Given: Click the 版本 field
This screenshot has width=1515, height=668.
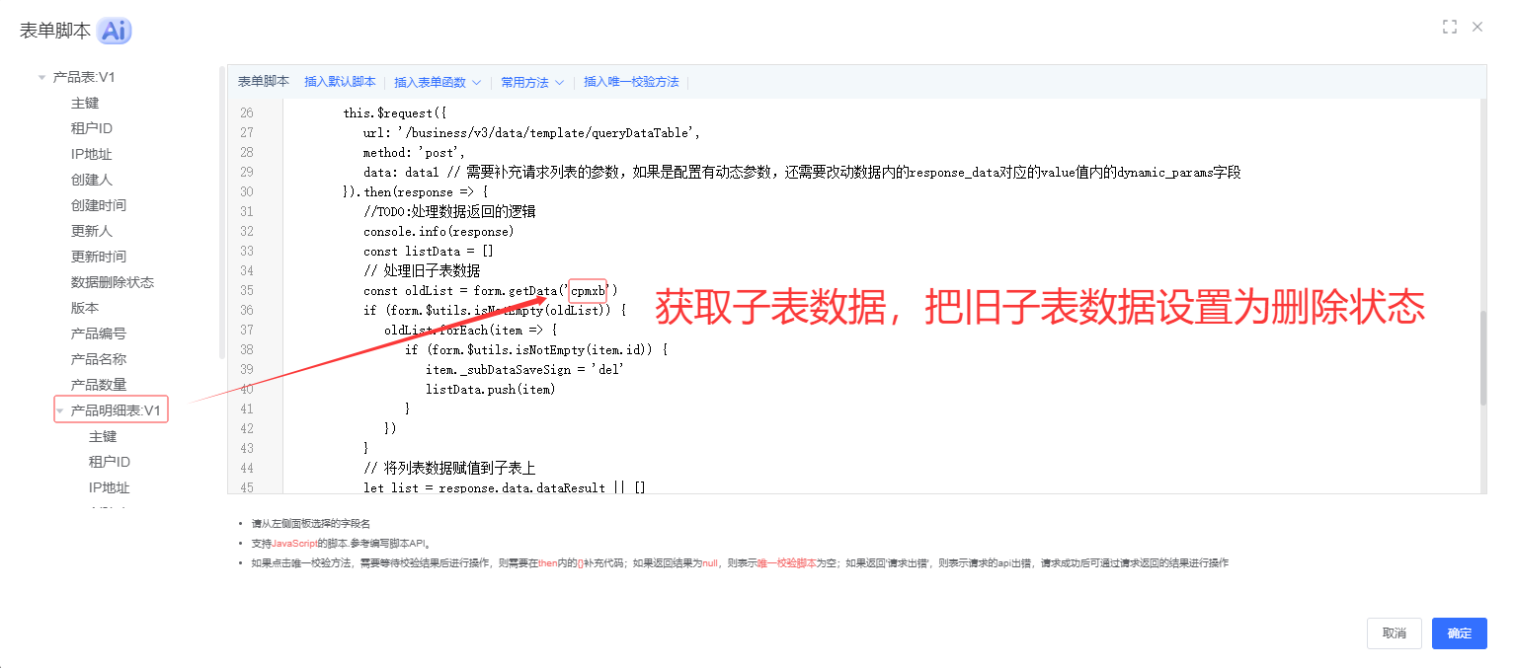Looking at the screenshot, I should (85, 308).
